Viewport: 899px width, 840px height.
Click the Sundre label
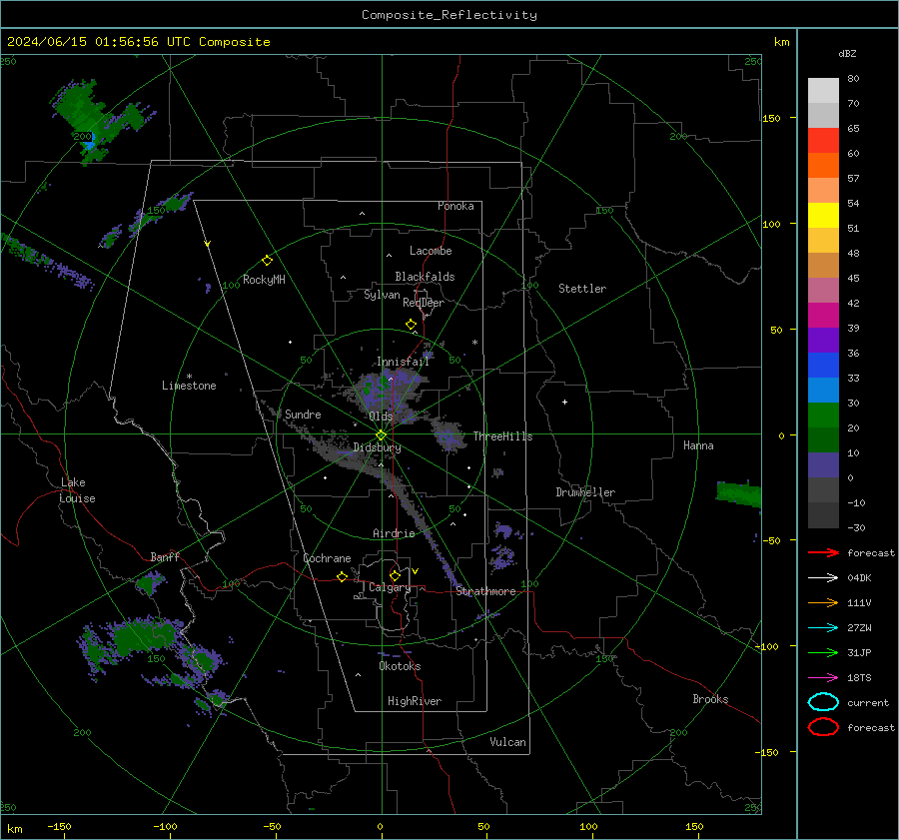[x=303, y=414]
